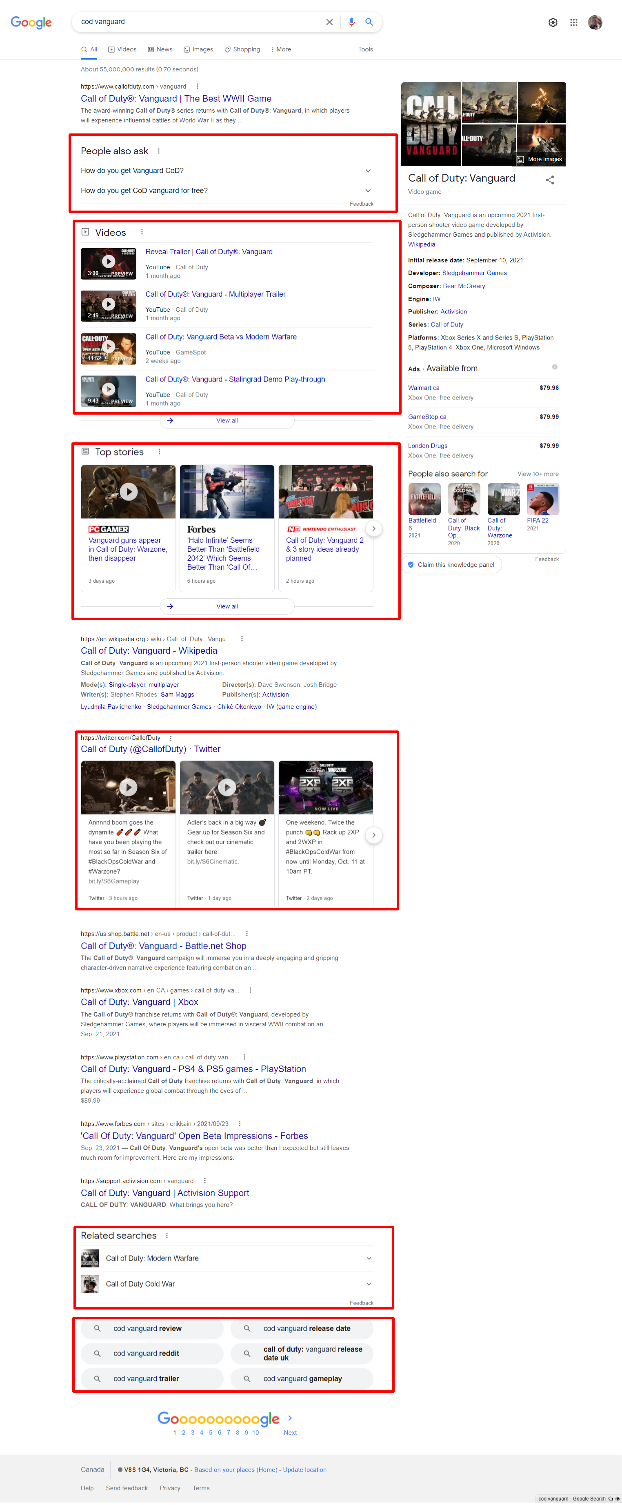
Task: Click View all under Top stories
Action: click(x=227, y=606)
